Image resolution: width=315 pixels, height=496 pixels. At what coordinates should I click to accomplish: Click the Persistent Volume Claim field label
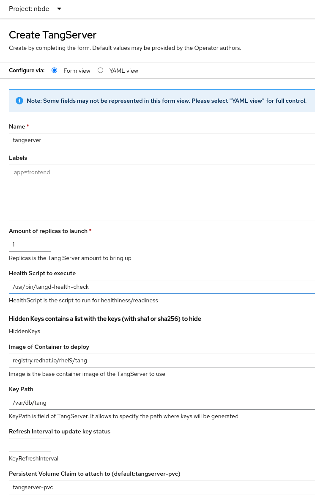pyautogui.click(x=95, y=474)
